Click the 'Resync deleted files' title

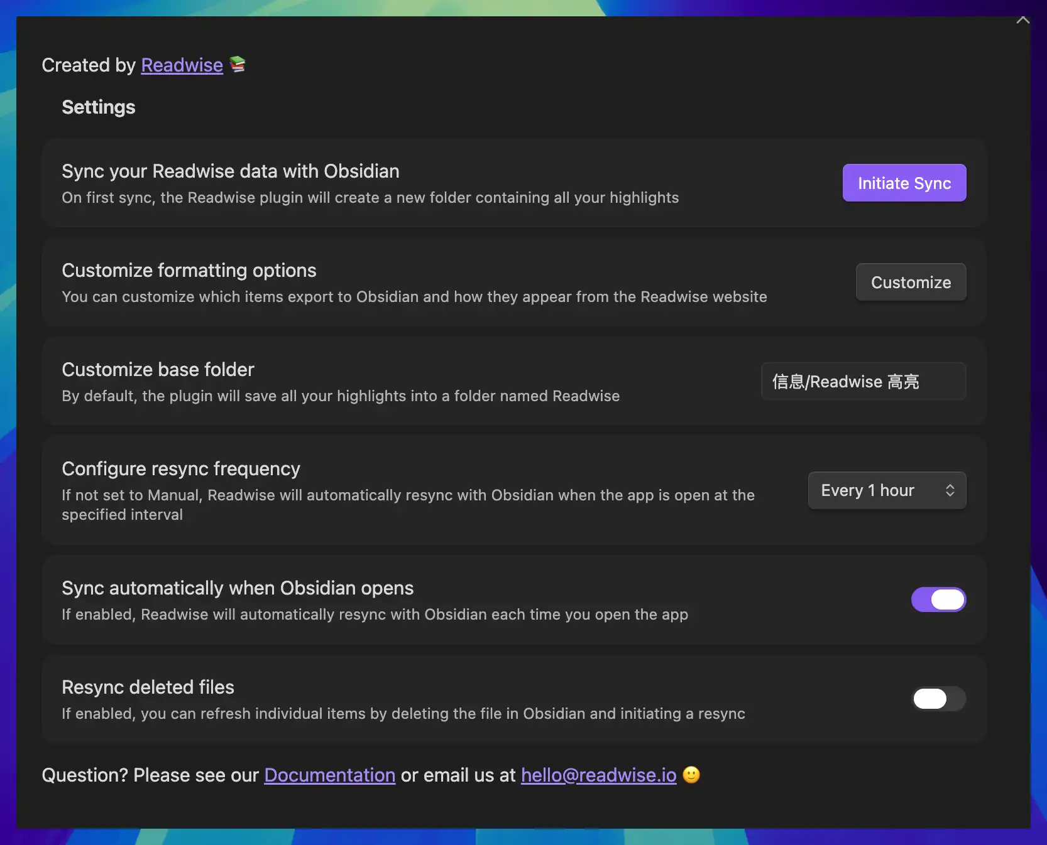148,687
